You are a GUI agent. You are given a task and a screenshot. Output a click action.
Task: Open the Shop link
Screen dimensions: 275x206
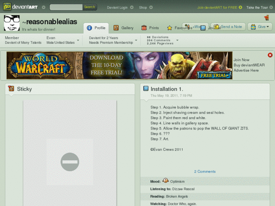pyautogui.click(x=143, y=7)
